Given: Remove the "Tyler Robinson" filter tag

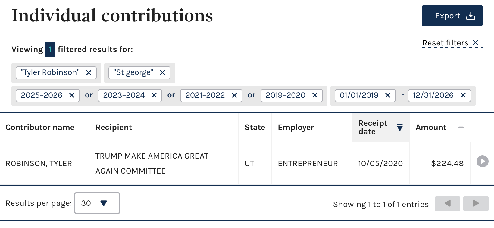Looking at the screenshot, I should (89, 73).
